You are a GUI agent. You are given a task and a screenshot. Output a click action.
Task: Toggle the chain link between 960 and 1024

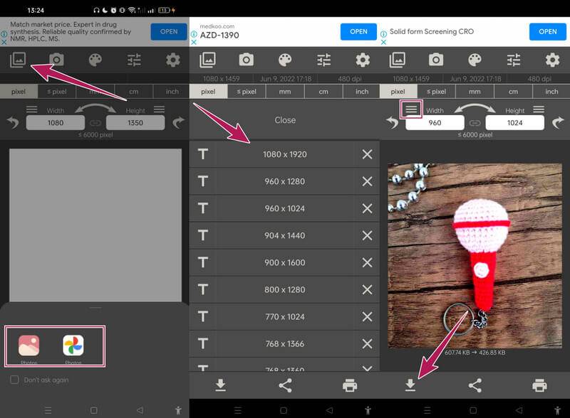click(x=475, y=123)
